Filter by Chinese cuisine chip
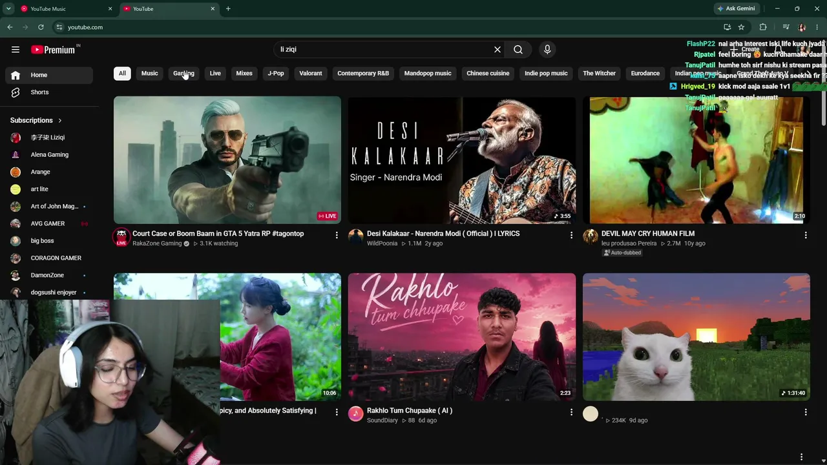The image size is (827, 465). 488,74
